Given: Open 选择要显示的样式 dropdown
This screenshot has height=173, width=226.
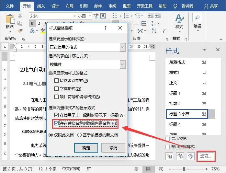Looking at the screenshot, I should pos(122,47).
